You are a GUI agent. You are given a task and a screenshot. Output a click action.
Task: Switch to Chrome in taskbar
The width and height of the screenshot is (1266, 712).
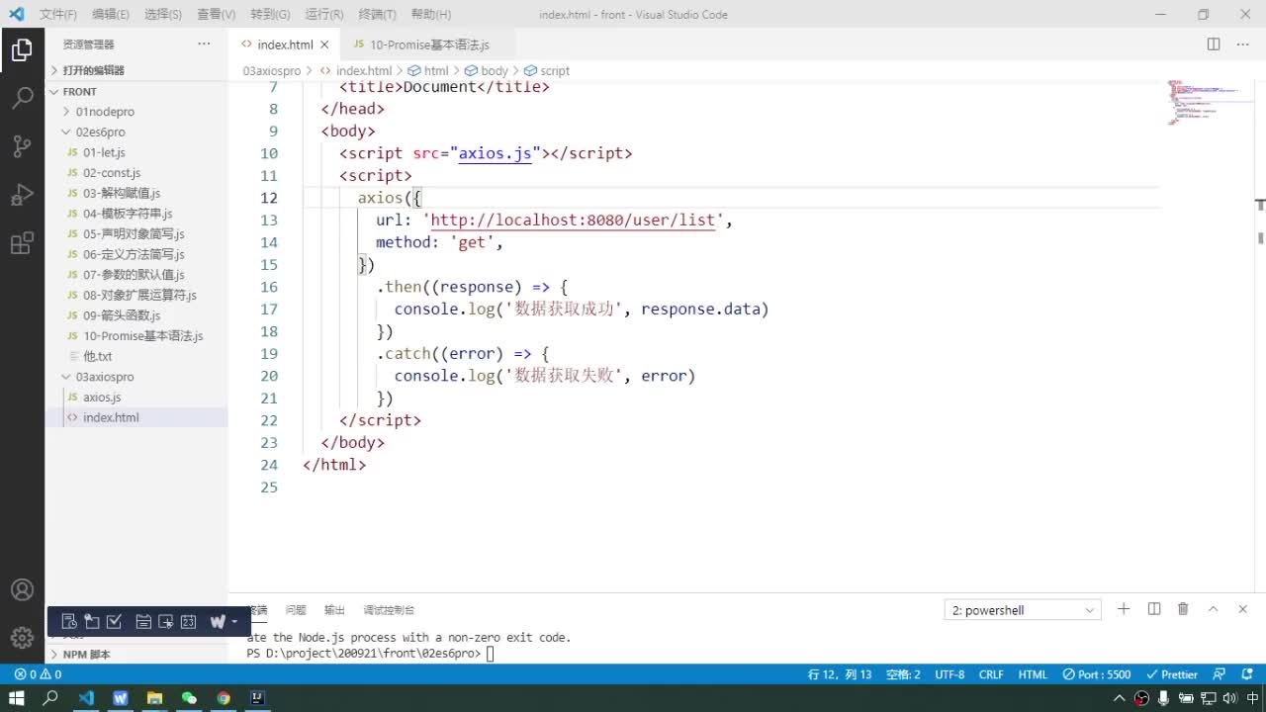pyautogui.click(x=224, y=698)
